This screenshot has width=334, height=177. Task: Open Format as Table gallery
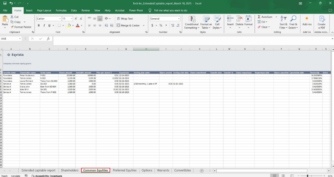pyautogui.click(x=206, y=22)
